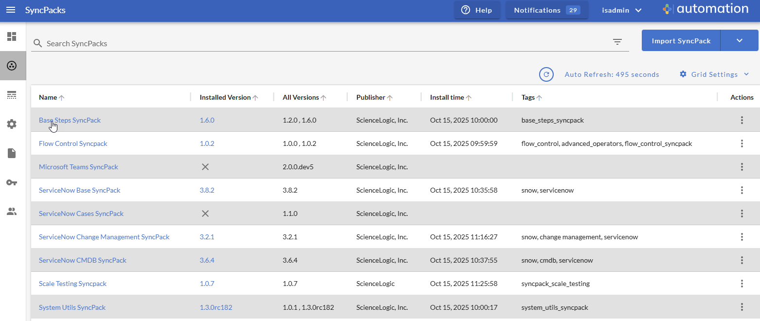This screenshot has height=321, width=760.
Task: Open the users icon in sidebar
Action: 12,212
